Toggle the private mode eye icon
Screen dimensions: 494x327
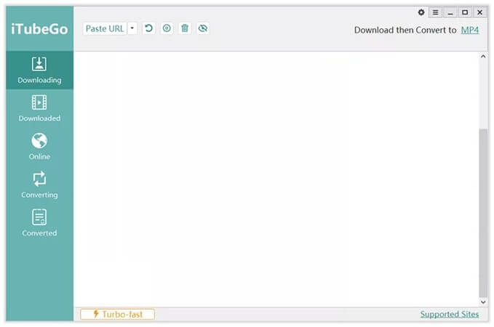[203, 28]
